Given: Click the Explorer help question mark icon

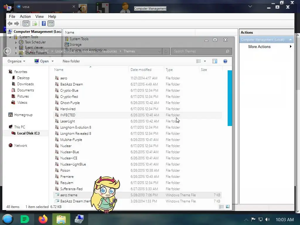Looking at the screenshot, I should [x=225, y=61].
